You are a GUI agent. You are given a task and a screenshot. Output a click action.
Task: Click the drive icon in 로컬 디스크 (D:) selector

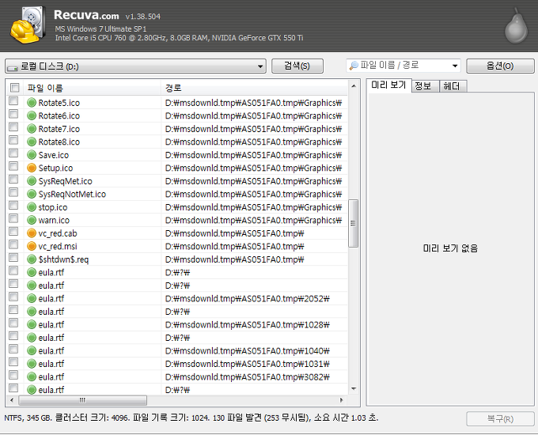pos(13,67)
